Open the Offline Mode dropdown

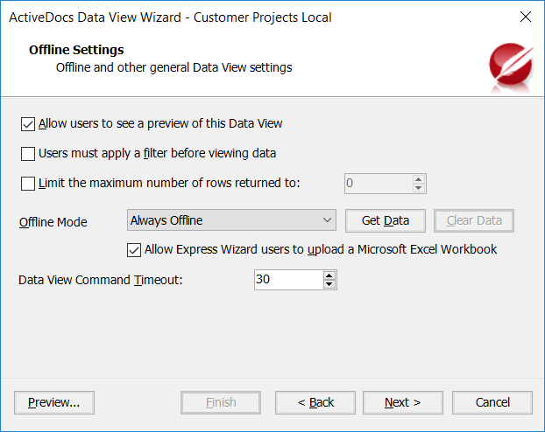pos(231,220)
